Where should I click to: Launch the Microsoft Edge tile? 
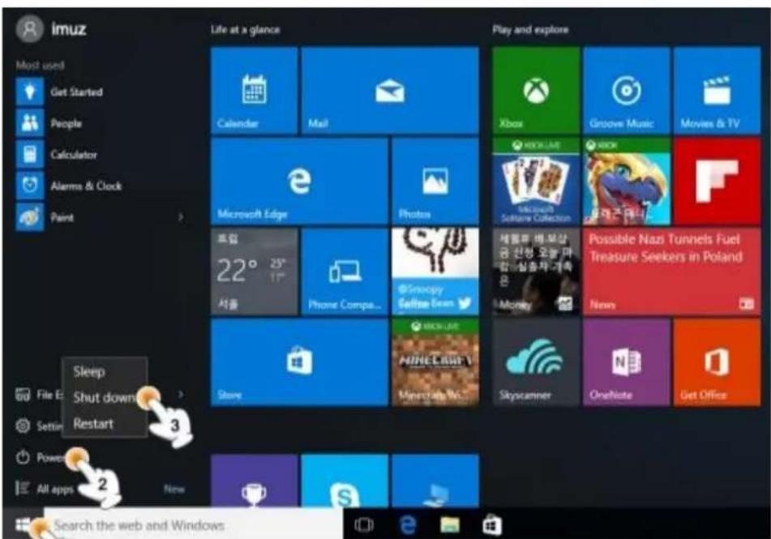pos(299,181)
